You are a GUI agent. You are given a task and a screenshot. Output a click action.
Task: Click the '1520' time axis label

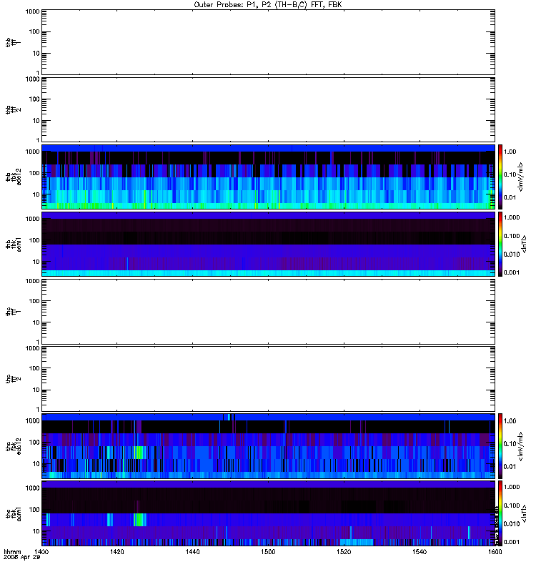click(x=344, y=551)
